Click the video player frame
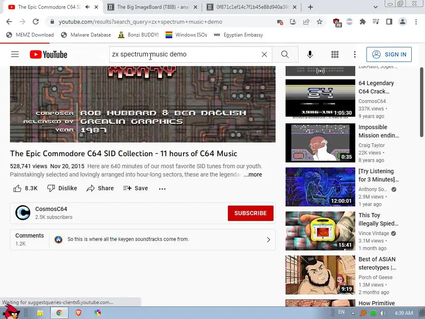This screenshot has width=425, height=319. pos(143,104)
